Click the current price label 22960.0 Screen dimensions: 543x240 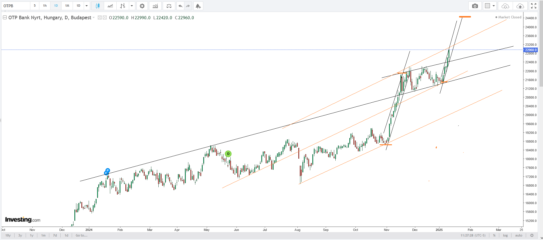[531, 50]
